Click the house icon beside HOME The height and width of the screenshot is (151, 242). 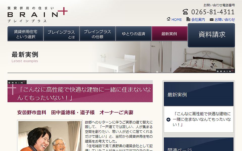169,19
